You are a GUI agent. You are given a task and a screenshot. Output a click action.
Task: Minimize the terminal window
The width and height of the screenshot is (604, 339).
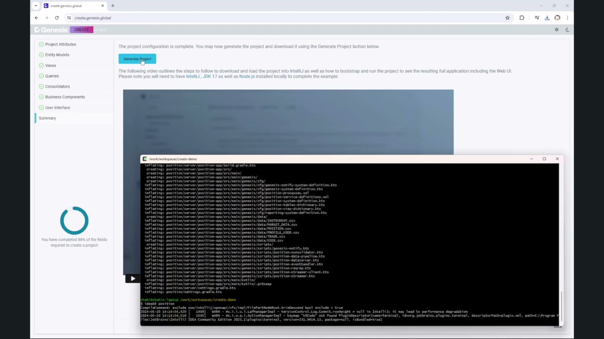pos(531,159)
